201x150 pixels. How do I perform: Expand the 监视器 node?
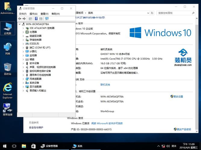(x=23, y=55)
